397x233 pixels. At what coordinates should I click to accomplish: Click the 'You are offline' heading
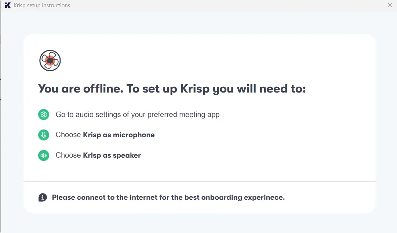tap(172, 89)
